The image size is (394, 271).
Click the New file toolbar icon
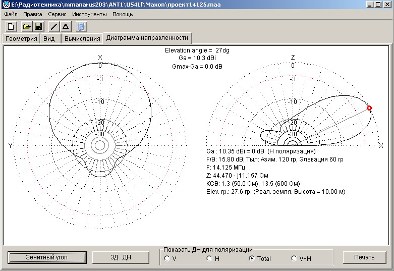[x=11, y=26]
